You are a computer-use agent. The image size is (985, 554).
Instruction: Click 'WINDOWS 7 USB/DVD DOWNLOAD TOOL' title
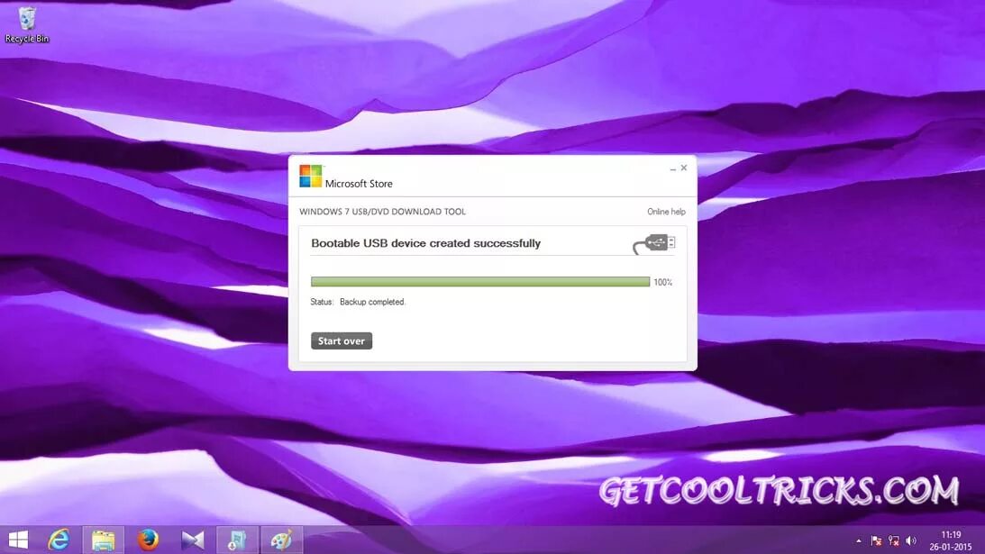pos(383,212)
